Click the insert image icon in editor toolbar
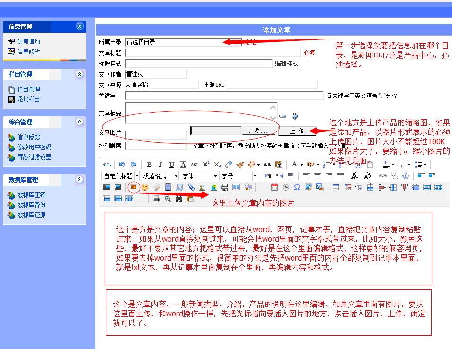Image resolution: width=452 pixels, height=349 pixels. [x=133, y=187]
